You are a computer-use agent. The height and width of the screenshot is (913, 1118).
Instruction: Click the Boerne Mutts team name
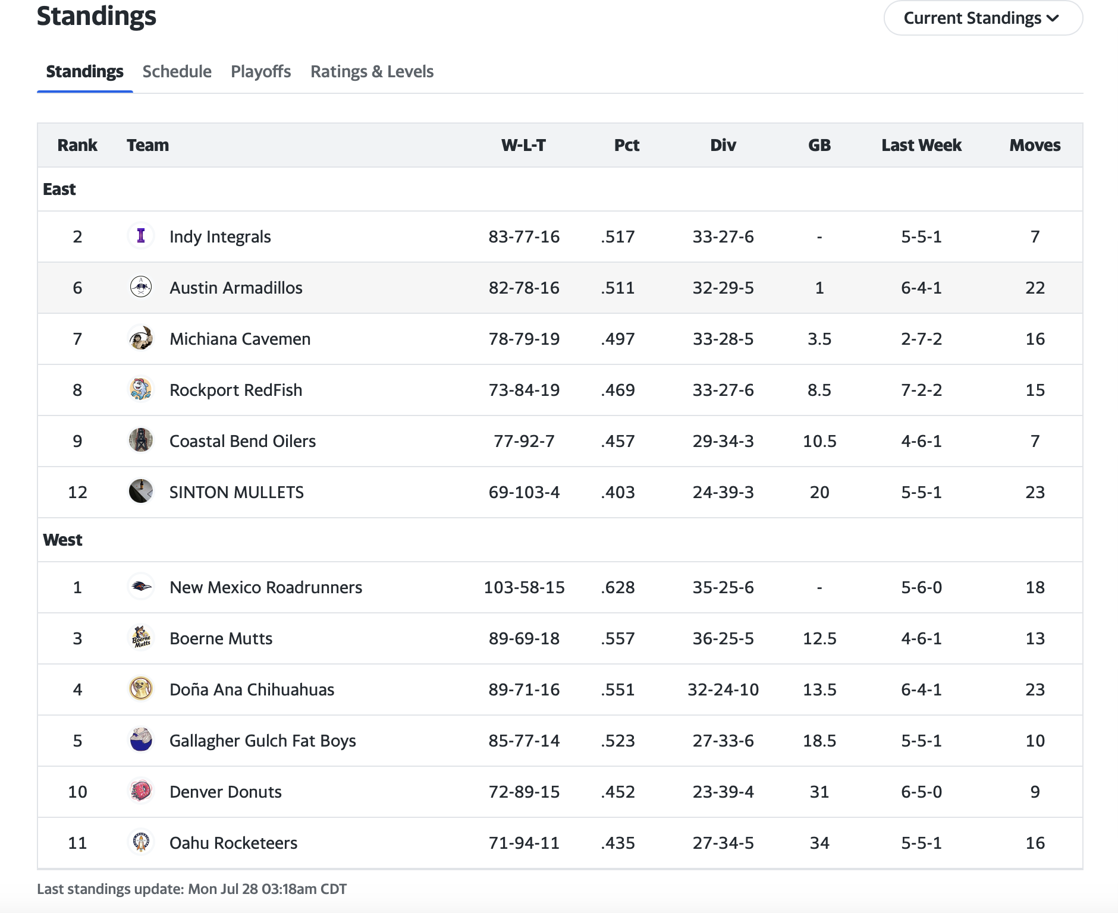221,638
